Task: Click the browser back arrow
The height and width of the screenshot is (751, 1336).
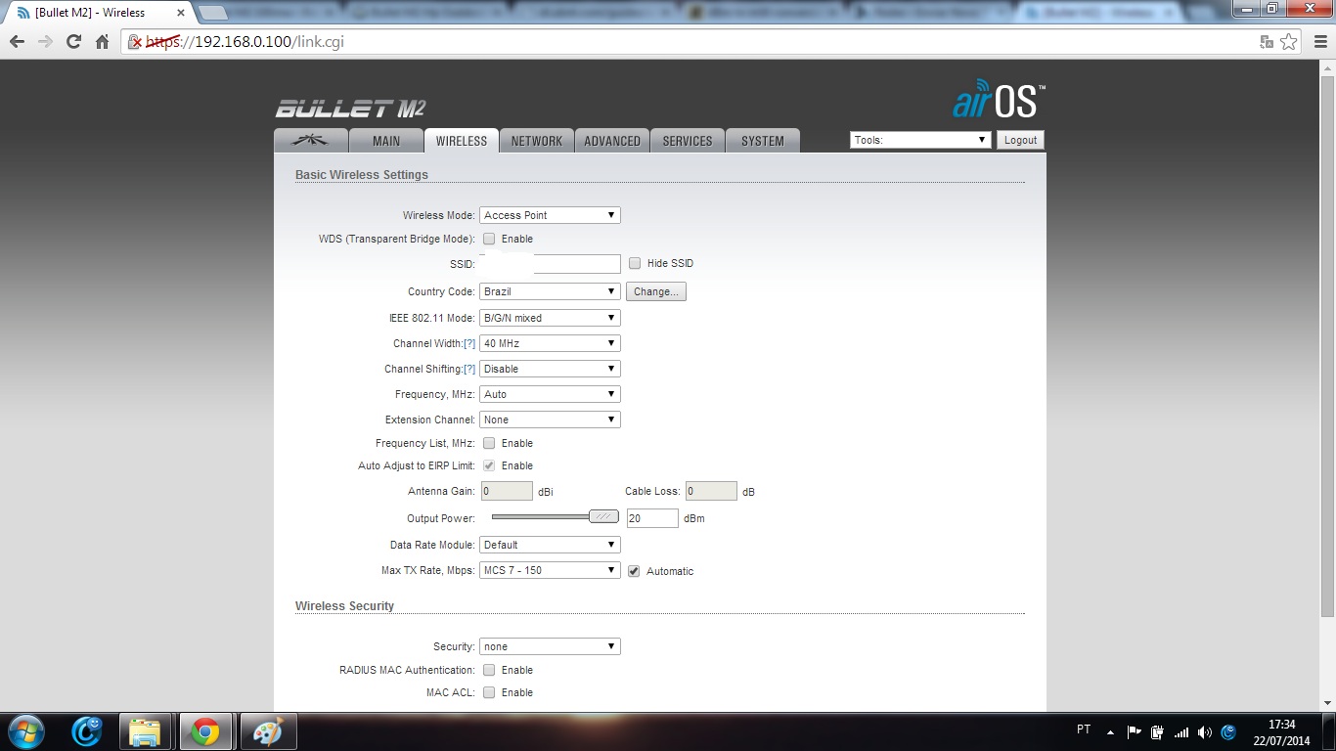Action: click(17, 42)
